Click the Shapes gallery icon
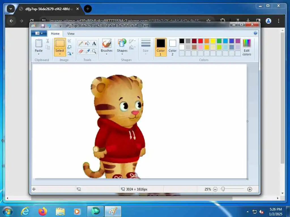The image size is (290, 217). click(122, 43)
